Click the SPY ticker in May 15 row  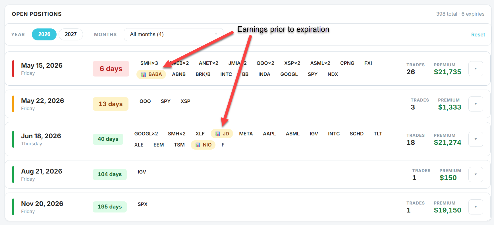coord(312,74)
